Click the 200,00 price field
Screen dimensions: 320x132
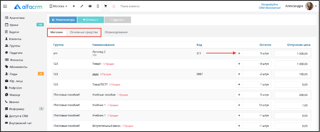coord(293,95)
